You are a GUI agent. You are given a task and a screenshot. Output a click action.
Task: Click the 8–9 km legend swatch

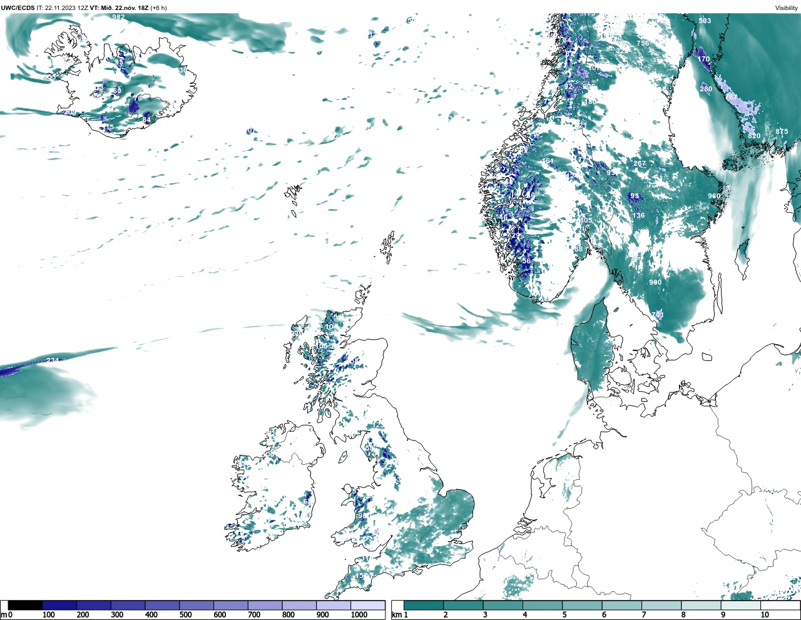pos(700,606)
